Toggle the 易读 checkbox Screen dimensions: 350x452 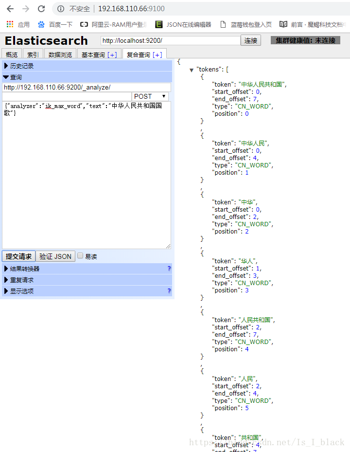point(80,256)
